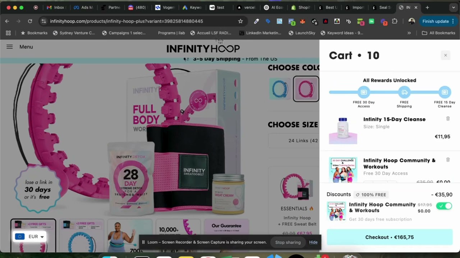Open Community & Workouts cart item thumbnail
460x258 pixels.
pos(343,170)
